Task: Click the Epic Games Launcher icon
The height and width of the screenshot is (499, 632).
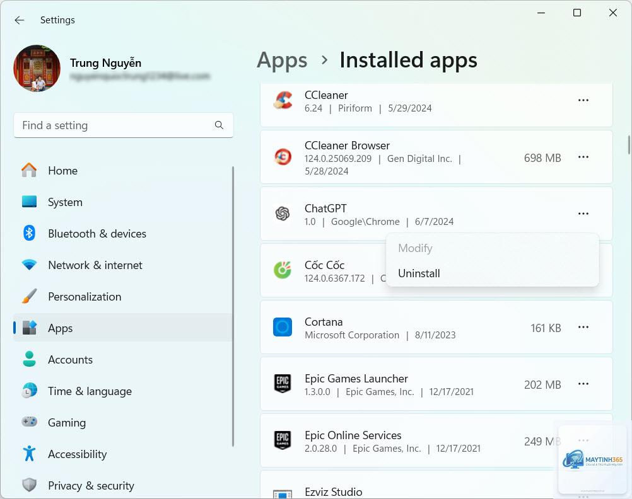Action: [x=283, y=384]
